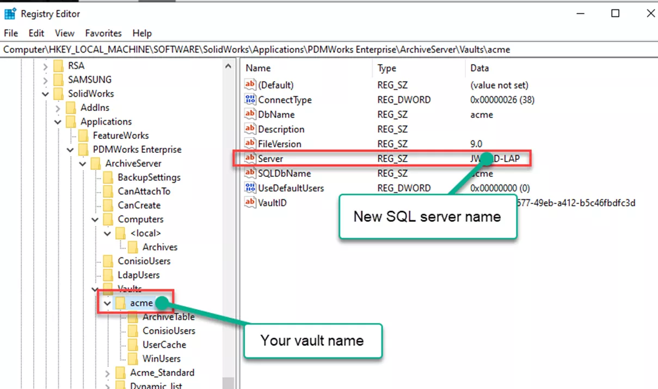Expand the Acme_Standard key
Screen dimensions: 658x389
coord(107,373)
